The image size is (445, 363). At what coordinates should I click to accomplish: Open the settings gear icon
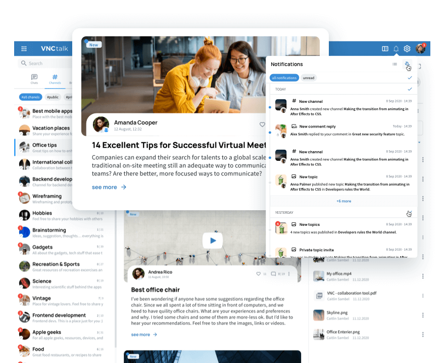(x=407, y=49)
